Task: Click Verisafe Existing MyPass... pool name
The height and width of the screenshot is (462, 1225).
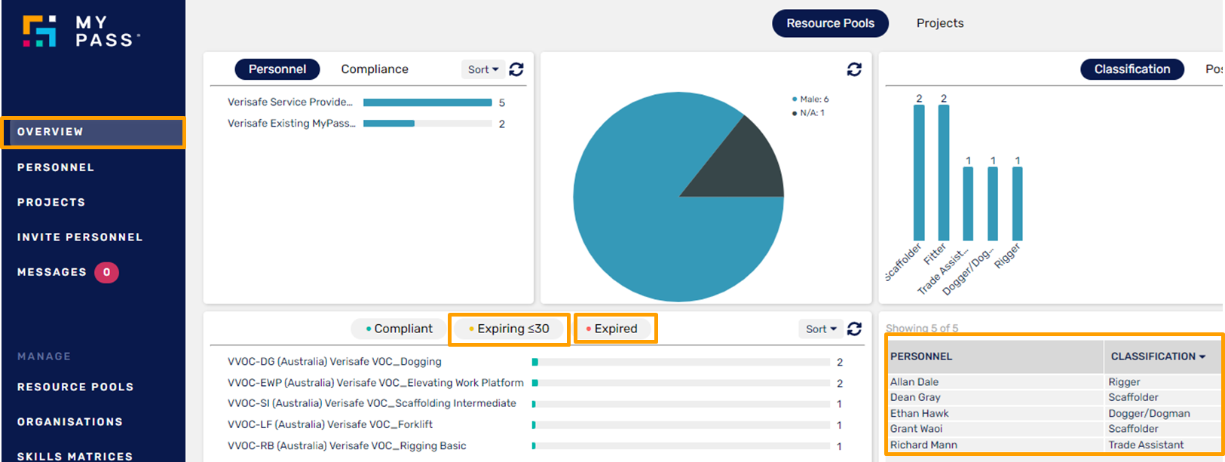Action: point(292,124)
